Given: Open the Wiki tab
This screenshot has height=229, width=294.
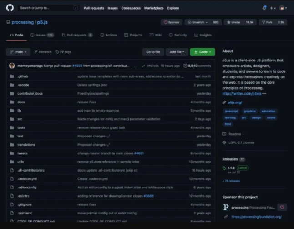Looking at the screenshot, I should point(156,35).
